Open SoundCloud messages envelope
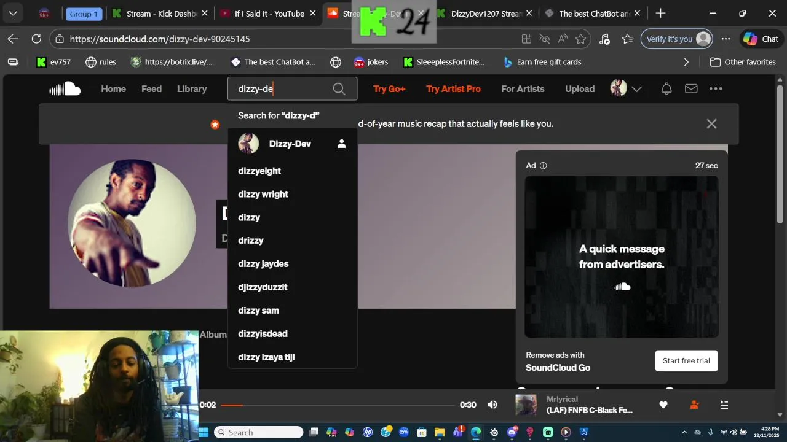This screenshot has width=787, height=442. point(691,89)
